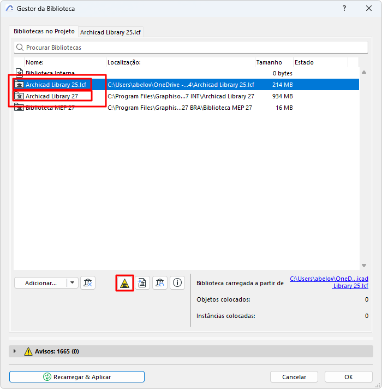Click the Cancelar button
This screenshot has height=389, width=382.
[294, 377]
